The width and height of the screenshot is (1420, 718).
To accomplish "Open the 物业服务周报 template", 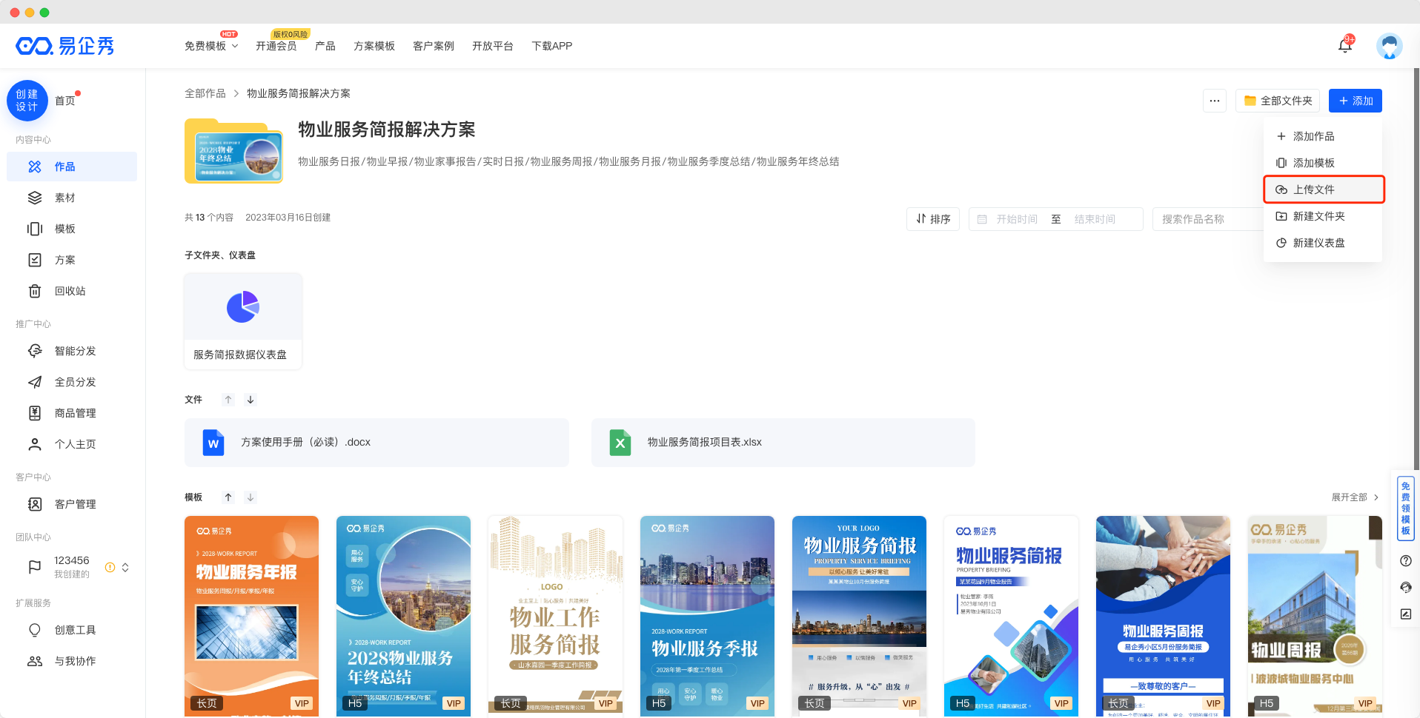I will [x=1163, y=616].
